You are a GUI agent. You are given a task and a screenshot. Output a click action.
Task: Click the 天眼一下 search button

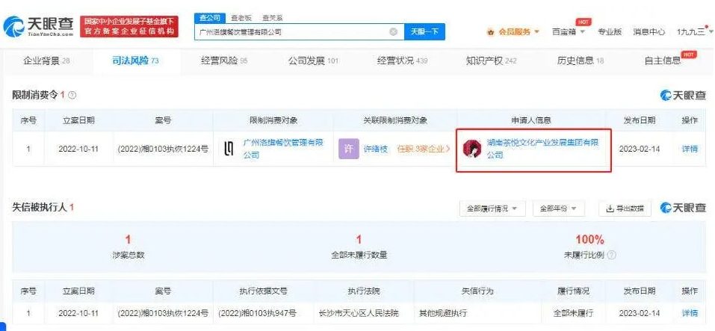coord(424,31)
